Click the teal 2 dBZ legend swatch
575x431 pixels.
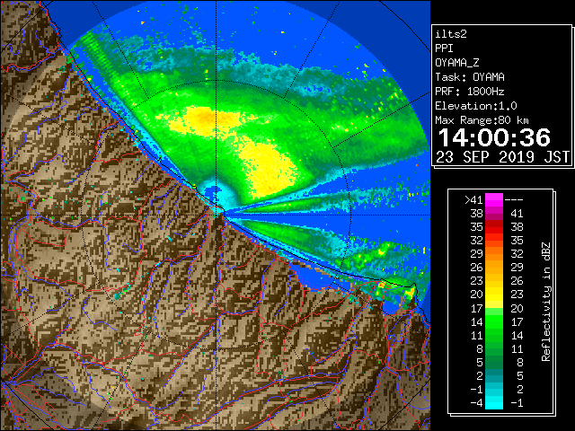coord(494,375)
